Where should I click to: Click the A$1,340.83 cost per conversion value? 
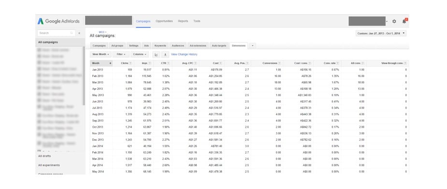(304, 95)
